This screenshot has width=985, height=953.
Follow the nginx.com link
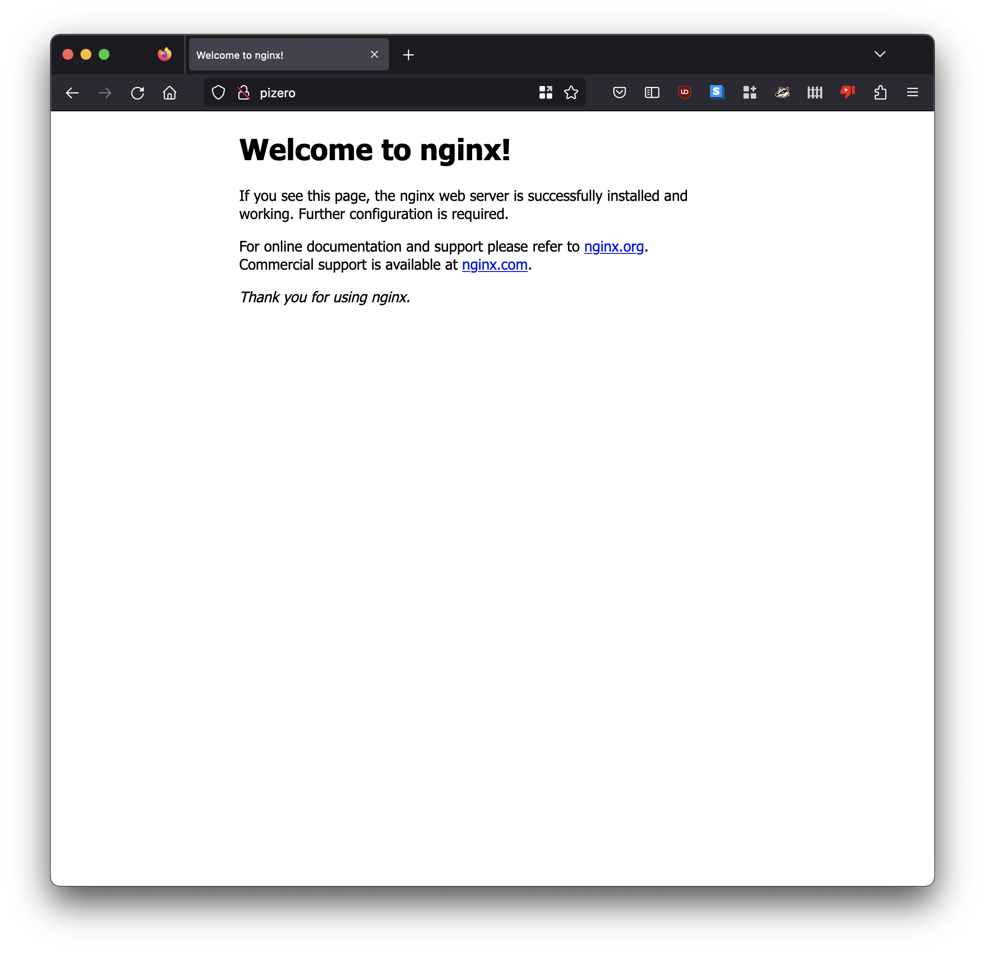pos(494,265)
